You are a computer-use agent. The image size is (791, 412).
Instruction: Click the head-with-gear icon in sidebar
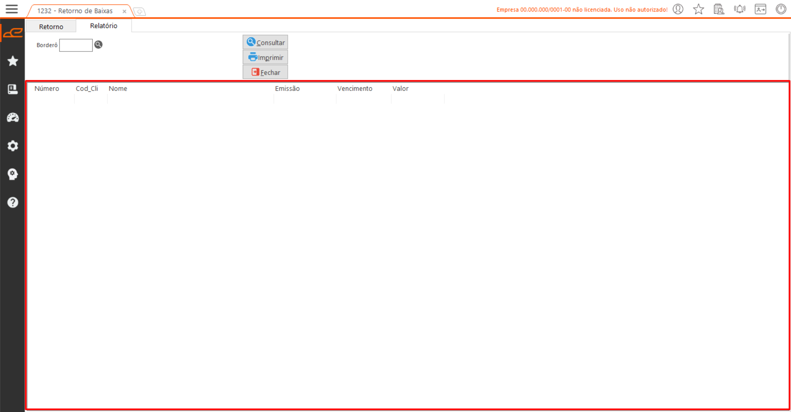pos(13,174)
